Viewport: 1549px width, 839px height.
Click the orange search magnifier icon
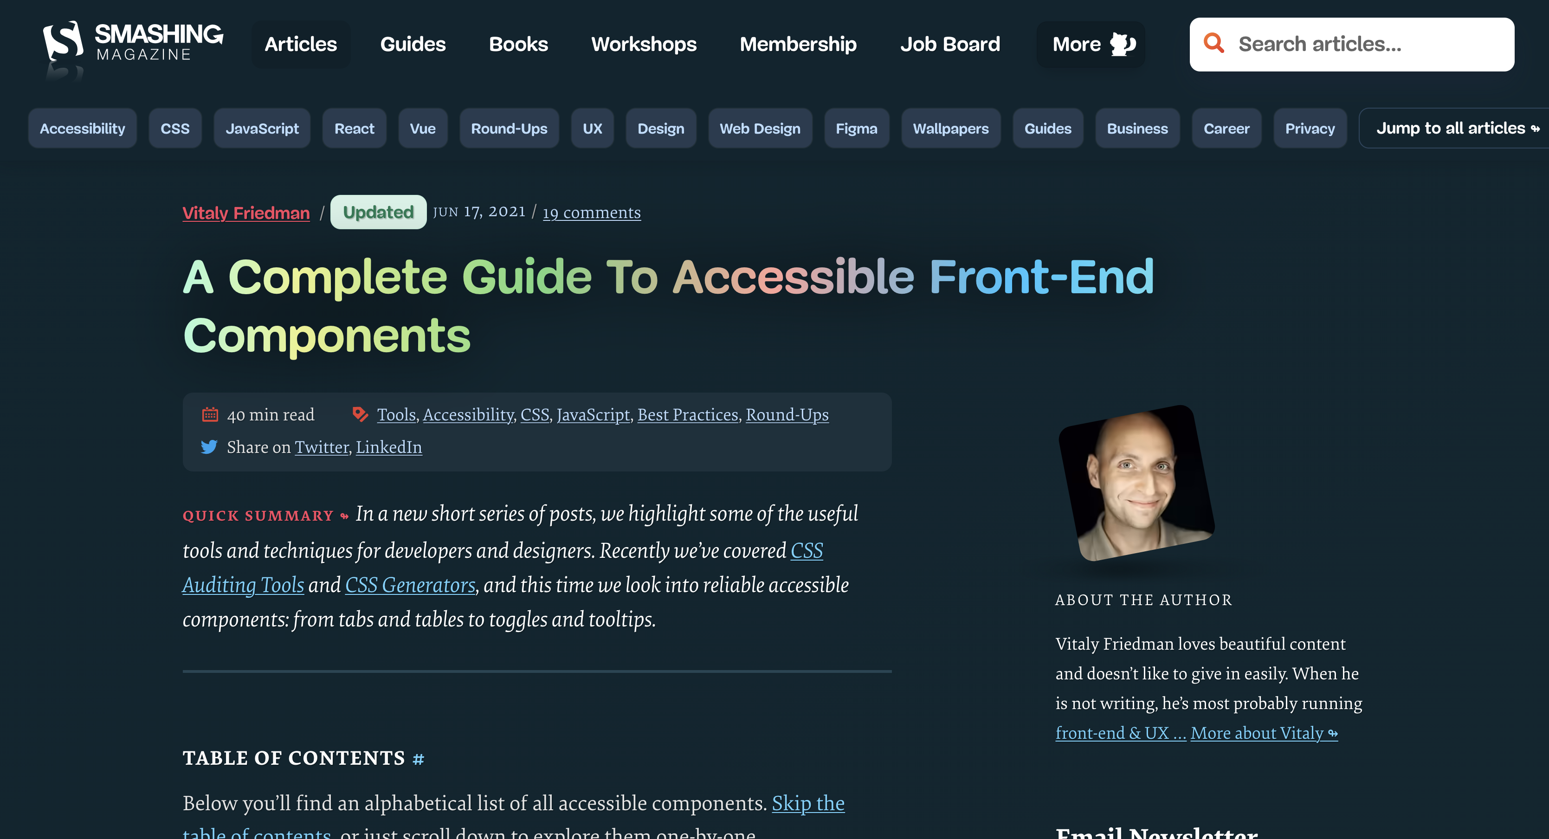coord(1213,43)
